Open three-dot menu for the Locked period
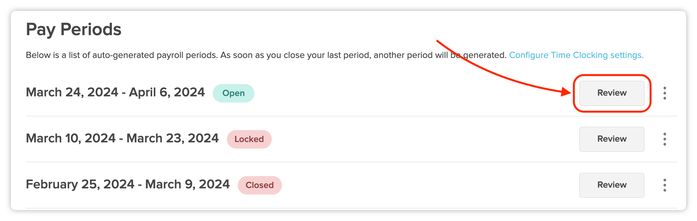The height and width of the screenshot is (221, 697). pos(664,139)
